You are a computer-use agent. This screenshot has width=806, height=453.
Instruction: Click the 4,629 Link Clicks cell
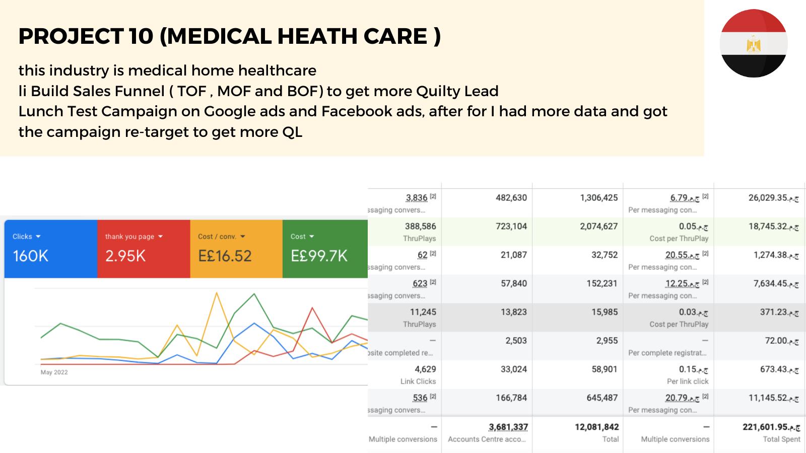[425, 369]
